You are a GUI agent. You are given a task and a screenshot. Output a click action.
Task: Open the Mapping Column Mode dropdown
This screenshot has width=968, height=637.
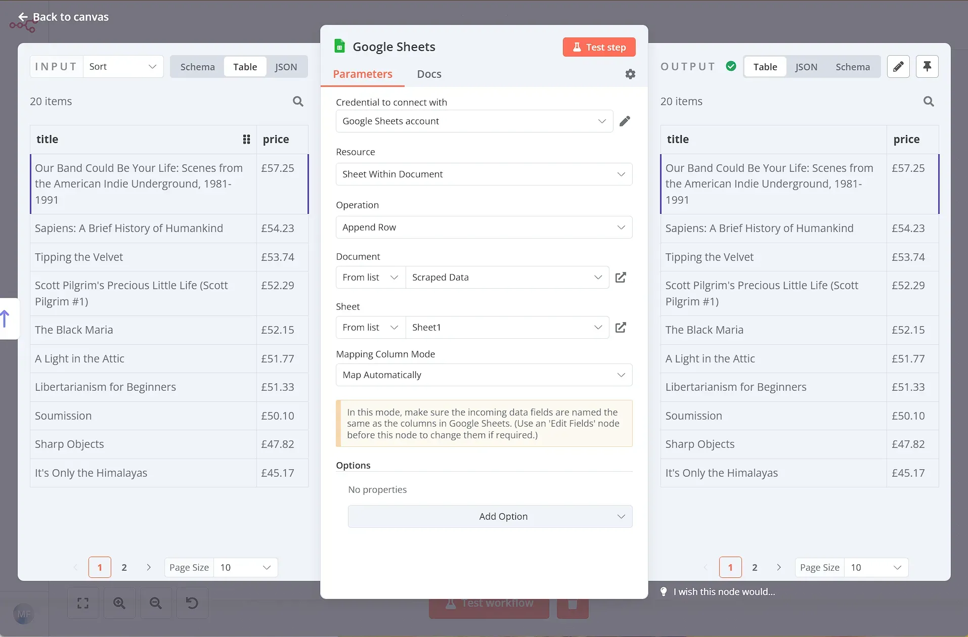click(484, 375)
